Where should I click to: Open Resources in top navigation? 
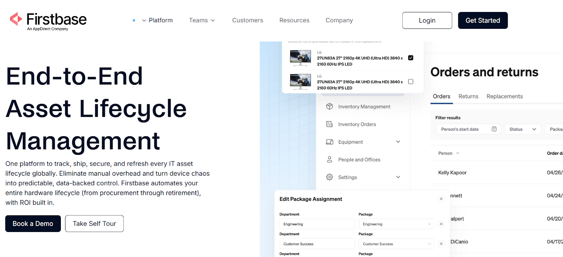coord(294,20)
